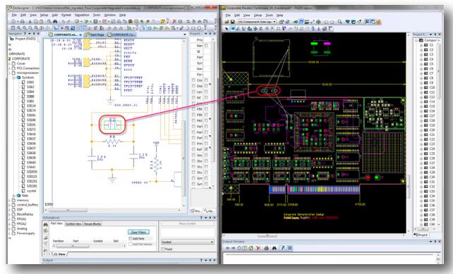Click the Zoom magnifier in PADS Layout toolbar
The height and width of the screenshot is (274, 453).
pyautogui.click(x=340, y=22)
